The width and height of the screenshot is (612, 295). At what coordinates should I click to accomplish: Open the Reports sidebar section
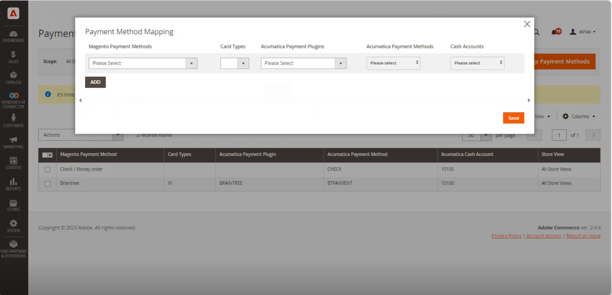click(x=13, y=184)
